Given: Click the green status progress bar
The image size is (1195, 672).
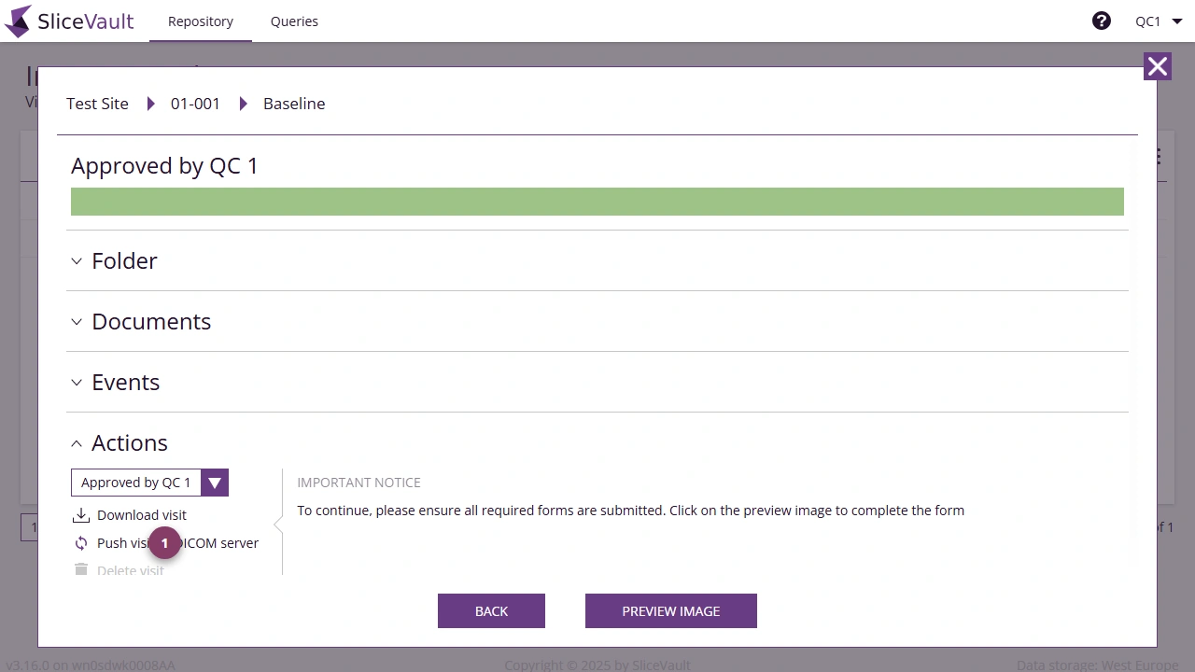Looking at the screenshot, I should point(597,201).
